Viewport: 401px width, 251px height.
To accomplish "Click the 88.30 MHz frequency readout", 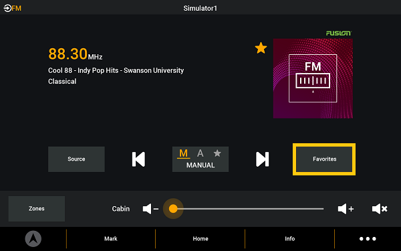I will pyautogui.click(x=75, y=54).
